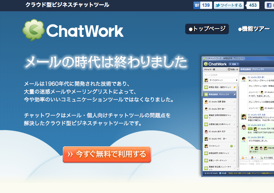The height and width of the screenshot is (193, 274).
Task: Click the chat list vertical scrollbar
Action: (x=237, y=127)
